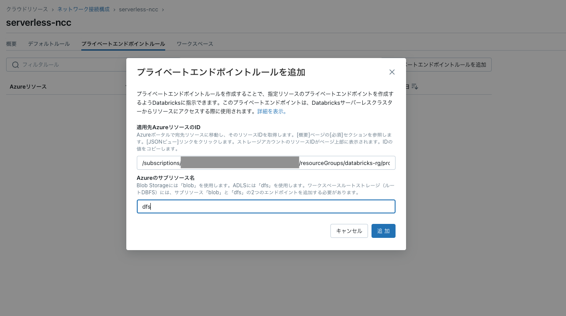
Task: Select the ワークスペース tab
Action: click(195, 44)
